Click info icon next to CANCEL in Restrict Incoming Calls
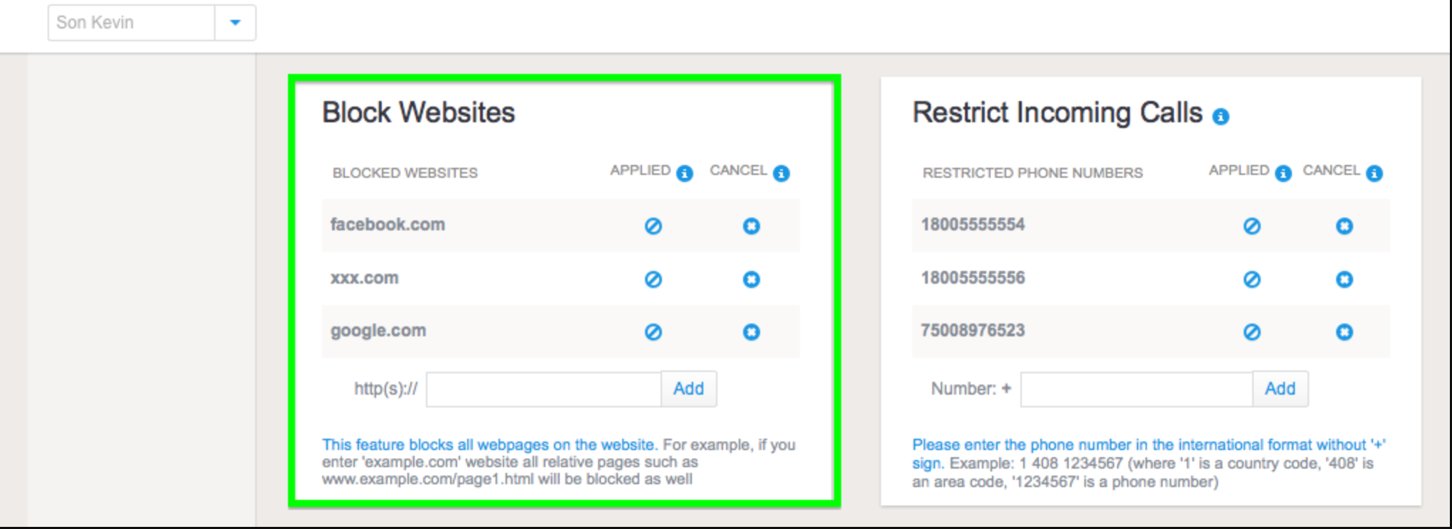This screenshot has height=529, width=1452. coord(1374,173)
